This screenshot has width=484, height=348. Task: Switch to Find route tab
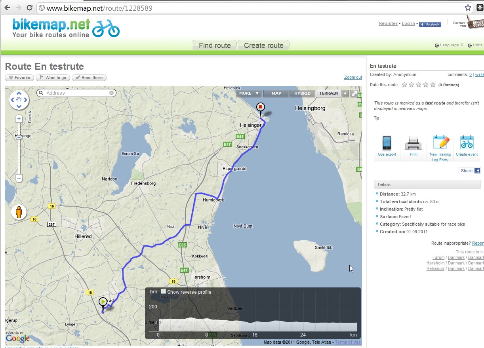214,45
